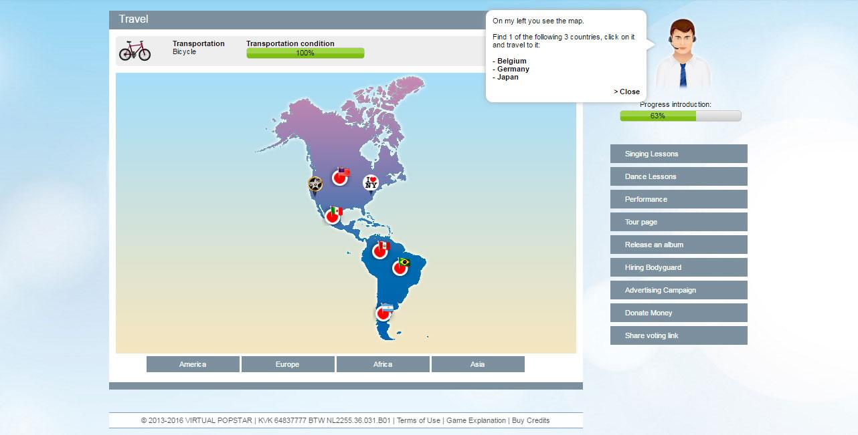Show the Africa map tab
Viewport: 858px width, 435px height.
tap(383, 364)
